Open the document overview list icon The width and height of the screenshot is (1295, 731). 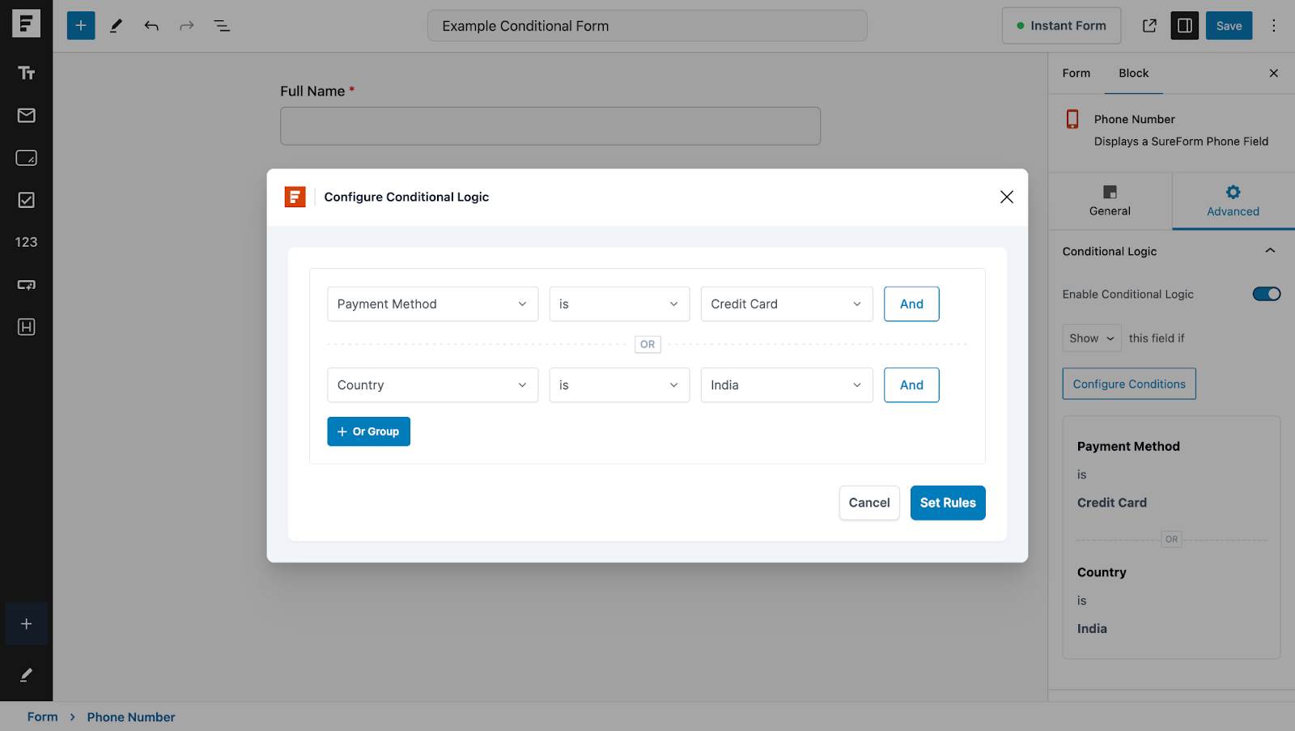(x=222, y=26)
